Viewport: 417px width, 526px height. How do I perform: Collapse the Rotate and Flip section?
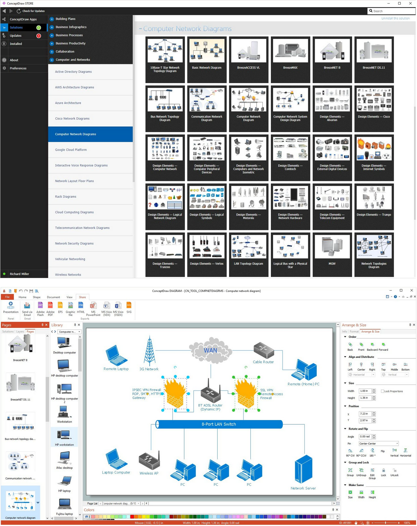(345, 429)
